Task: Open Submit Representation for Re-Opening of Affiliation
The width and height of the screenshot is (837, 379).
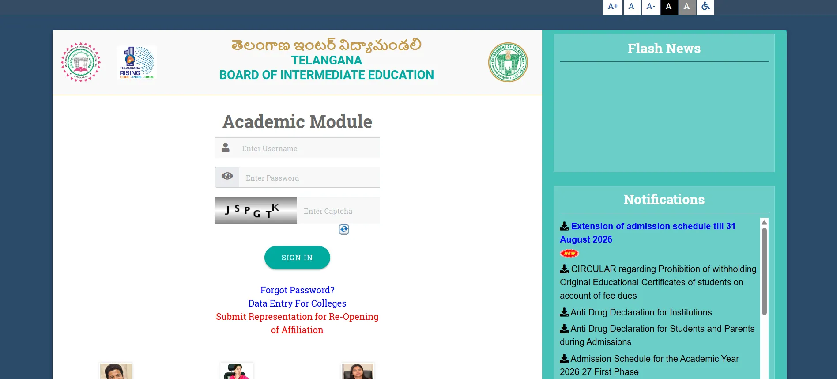Action: (297, 323)
